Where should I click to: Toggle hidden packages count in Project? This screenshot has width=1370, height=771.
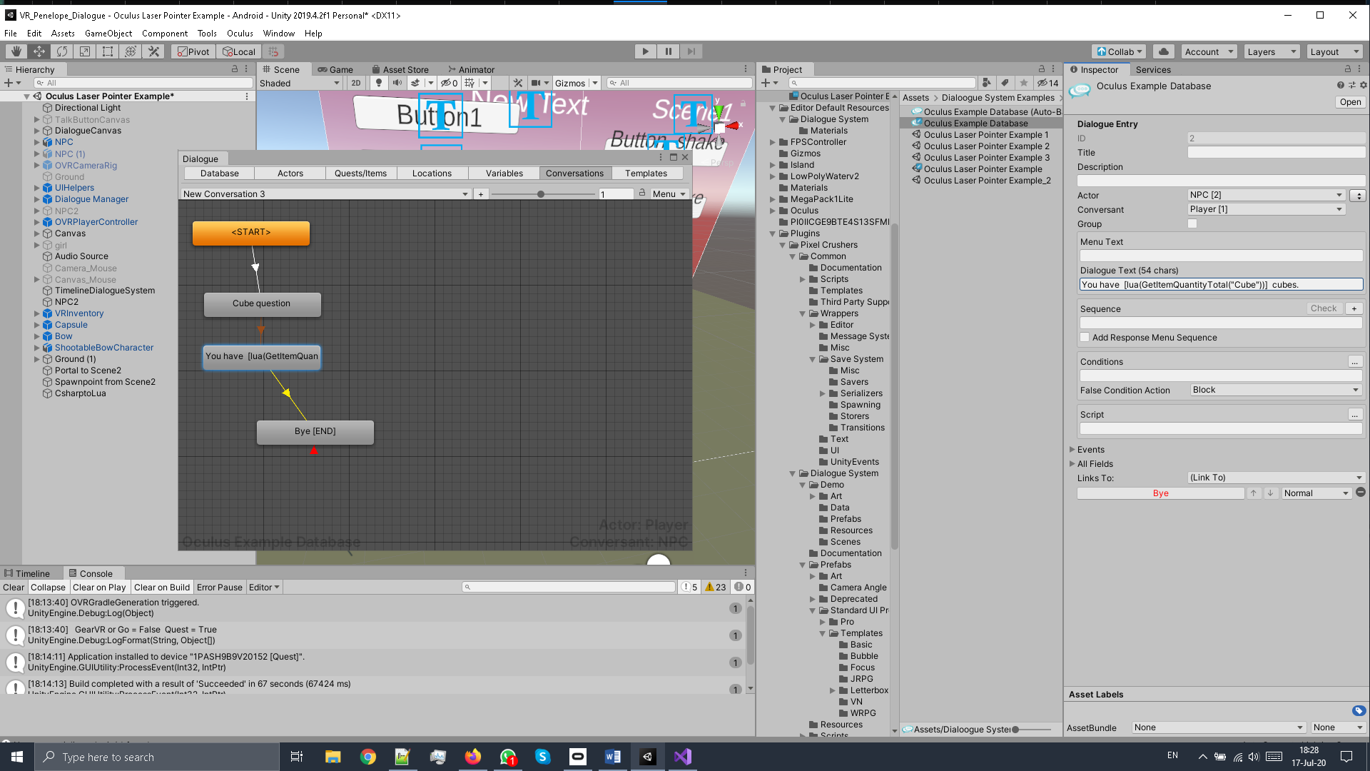pyautogui.click(x=1048, y=83)
